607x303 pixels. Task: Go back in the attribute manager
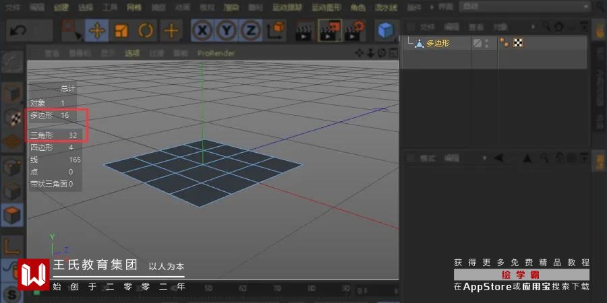click(x=498, y=158)
